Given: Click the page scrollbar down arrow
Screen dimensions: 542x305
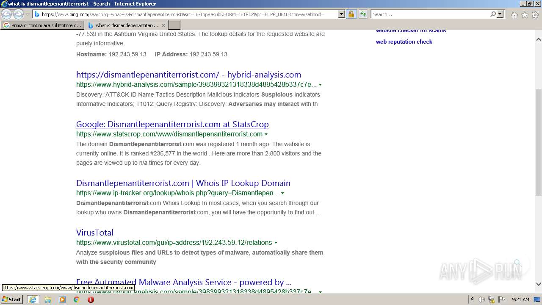Looking at the screenshot, I should pyautogui.click(x=539, y=284).
